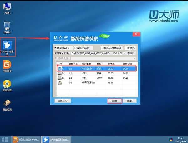Select the 1:2 cell in D: row
This screenshot has height=143, width=188.
(x=70, y=73)
